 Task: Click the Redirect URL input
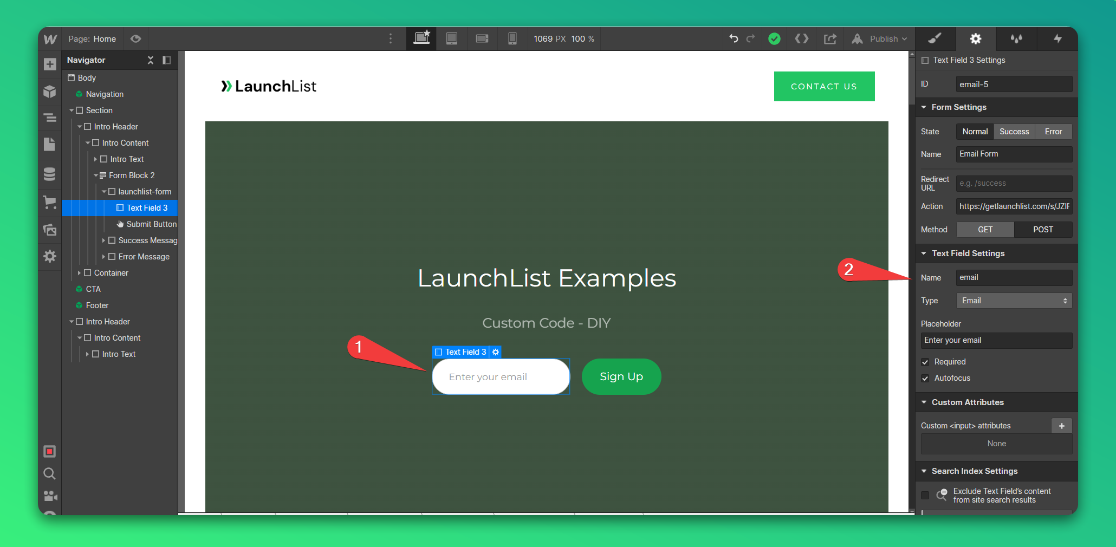1014,183
